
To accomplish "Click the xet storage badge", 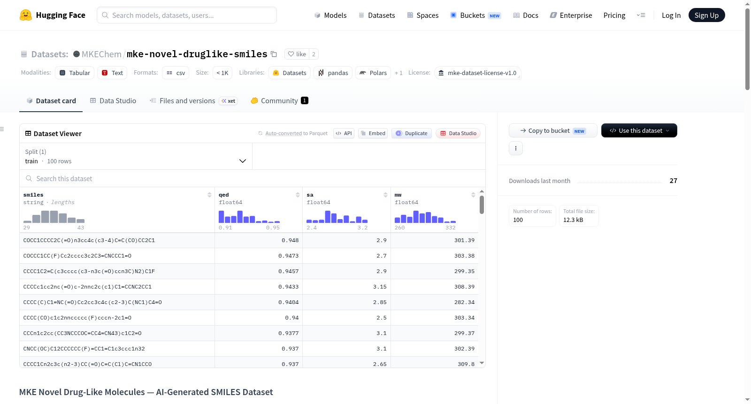I will pyautogui.click(x=229, y=101).
